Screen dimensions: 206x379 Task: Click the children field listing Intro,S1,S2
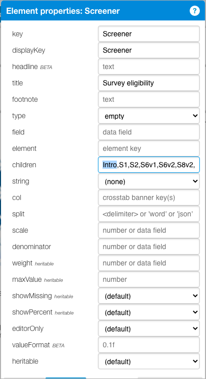click(x=149, y=165)
